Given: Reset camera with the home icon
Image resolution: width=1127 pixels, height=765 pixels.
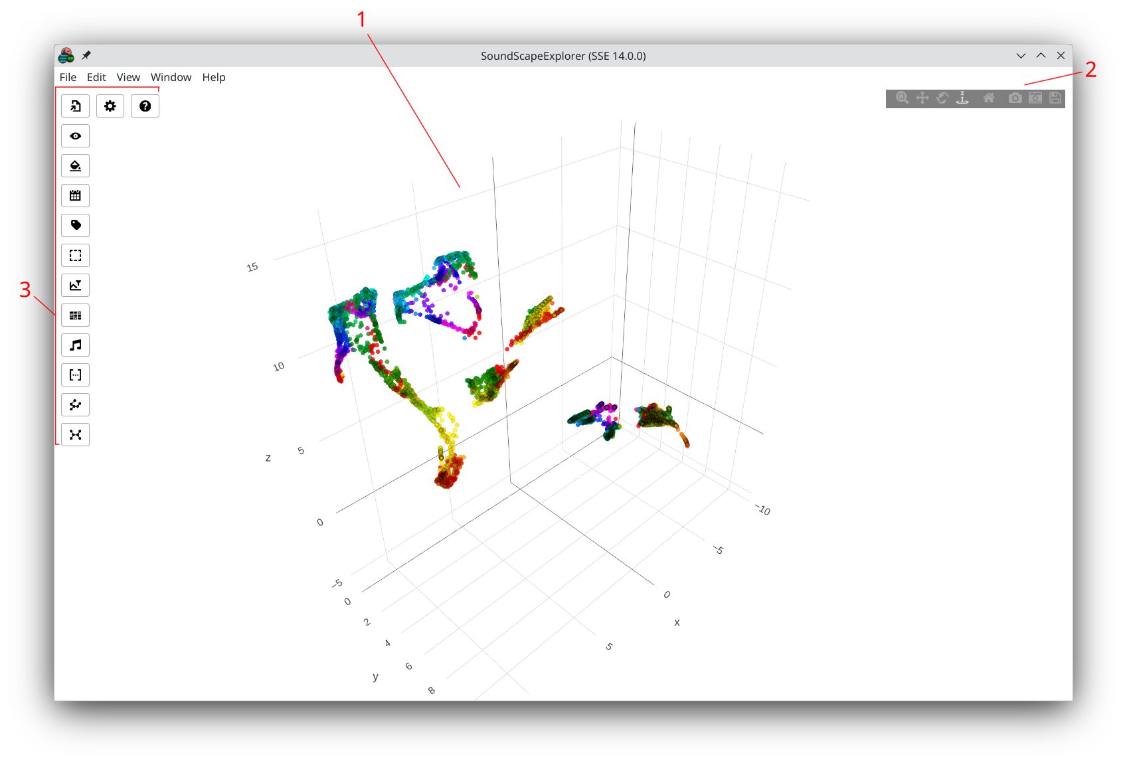Looking at the screenshot, I should 989,98.
